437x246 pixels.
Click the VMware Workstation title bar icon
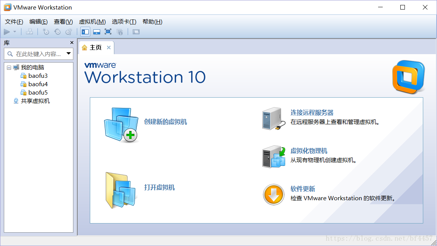coord(8,8)
